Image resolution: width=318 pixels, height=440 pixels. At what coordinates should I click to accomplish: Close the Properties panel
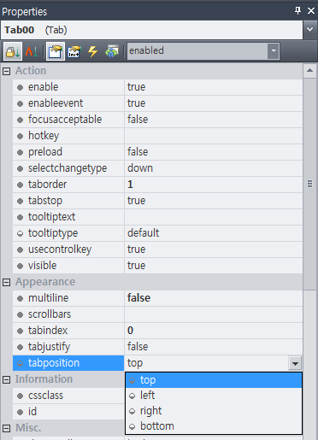pos(311,11)
